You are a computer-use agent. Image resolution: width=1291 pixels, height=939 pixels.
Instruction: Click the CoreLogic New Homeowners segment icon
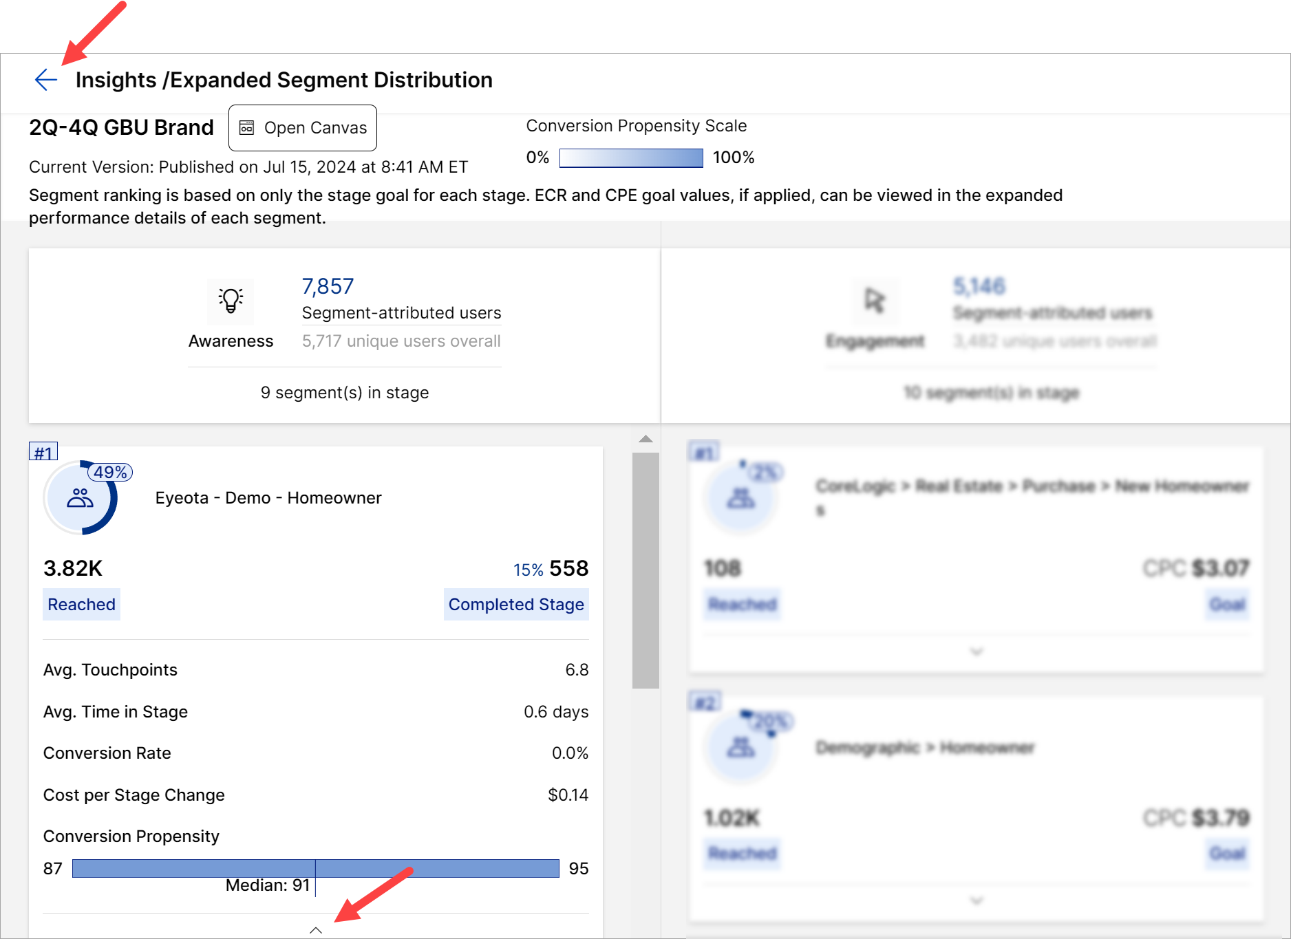tap(740, 498)
